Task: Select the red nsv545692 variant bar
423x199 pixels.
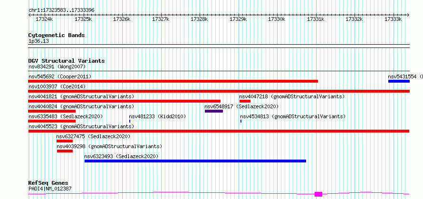Action: (173, 81)
